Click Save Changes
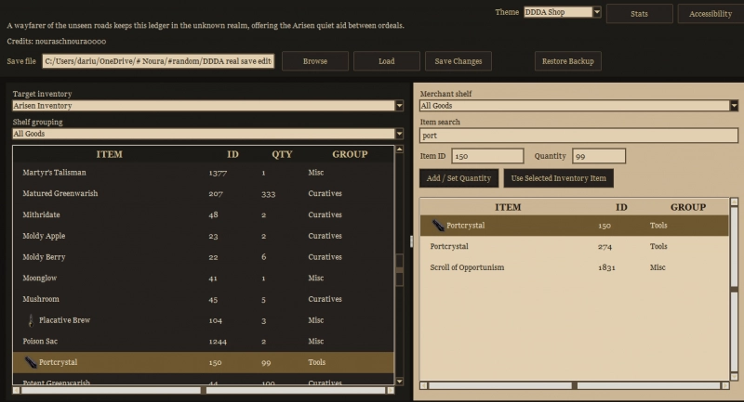The width and height of the screenshot is (744, 402). click(x=458, y=61)
